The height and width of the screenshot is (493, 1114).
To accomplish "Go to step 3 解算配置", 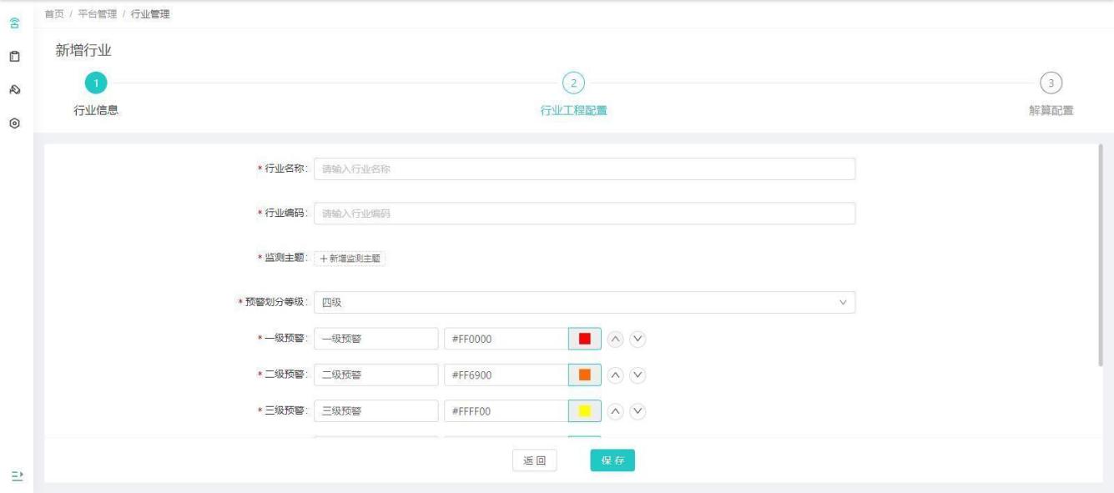I will coord(1051,83).
